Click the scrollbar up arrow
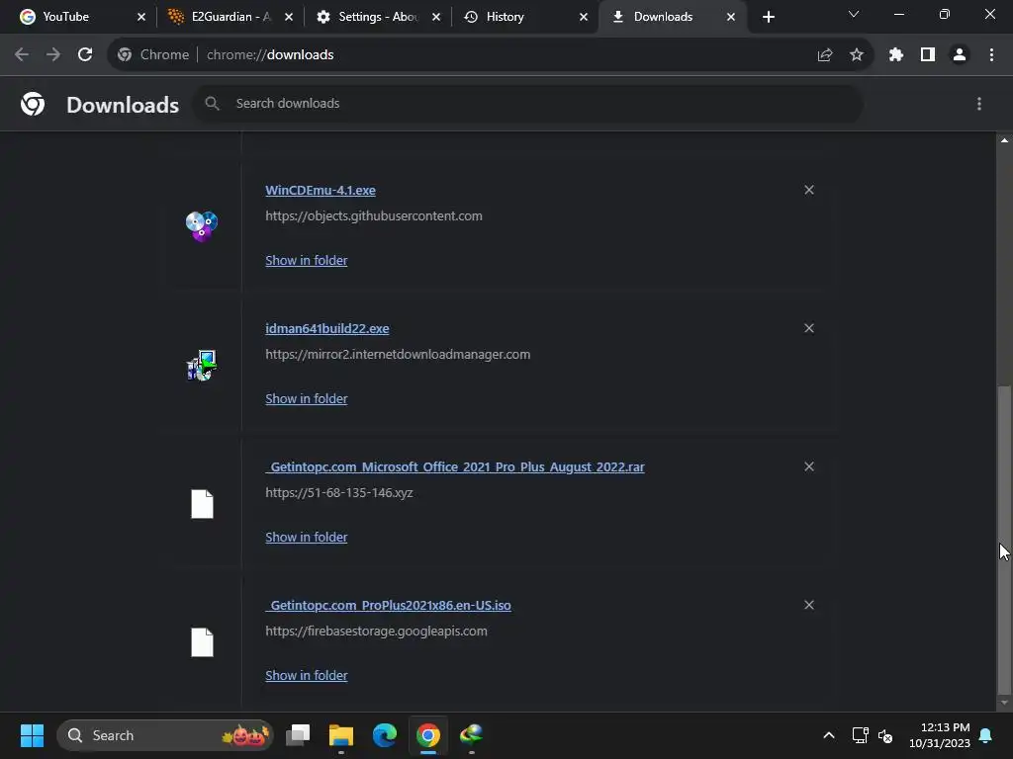Screen dimensions: 1013x759 coord(1003,140)
